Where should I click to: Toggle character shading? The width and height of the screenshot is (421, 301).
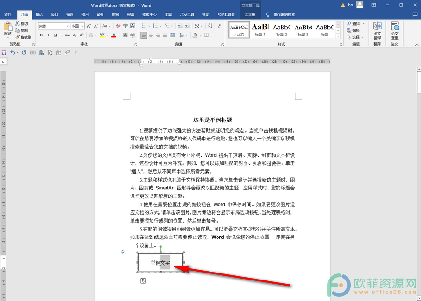(x=125, y=35)
